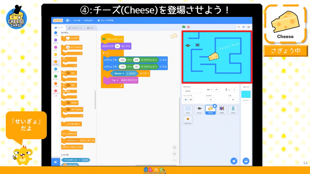310x174 pixels.
Task: Select the GameOver sprite thumbnail
Action: pyautogui.click(x=188, y=120)
